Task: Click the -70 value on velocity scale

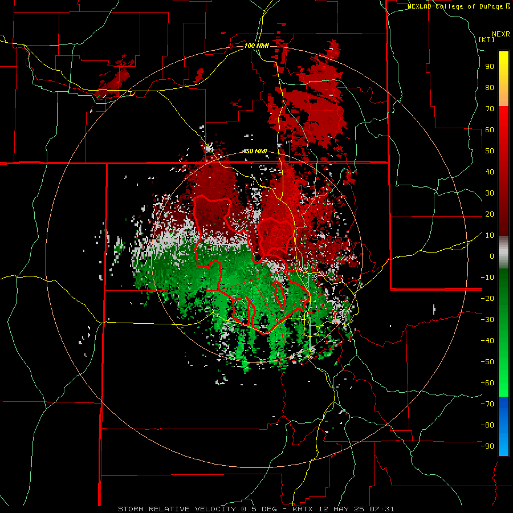Action: pos(487,404)
